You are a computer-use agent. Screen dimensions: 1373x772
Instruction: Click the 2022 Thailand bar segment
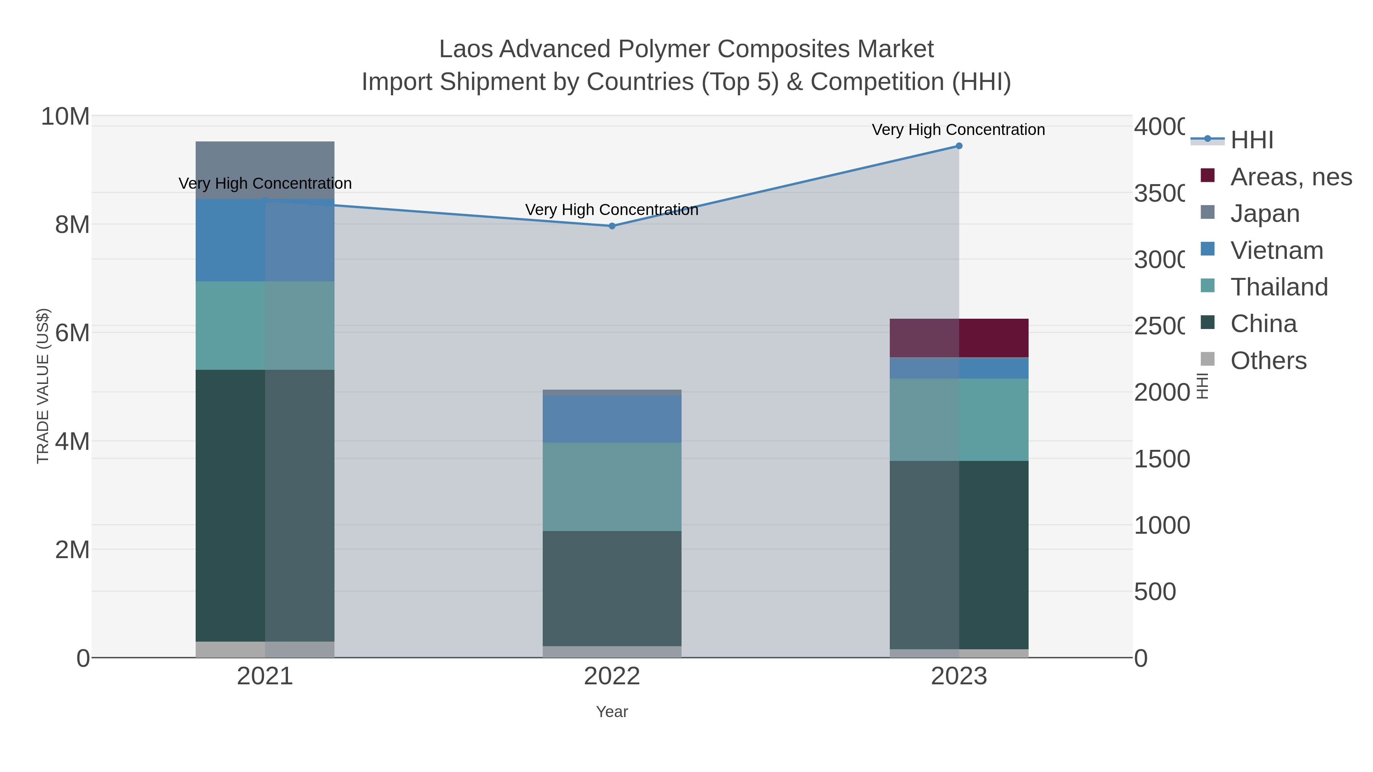click(x=612, y=487)
